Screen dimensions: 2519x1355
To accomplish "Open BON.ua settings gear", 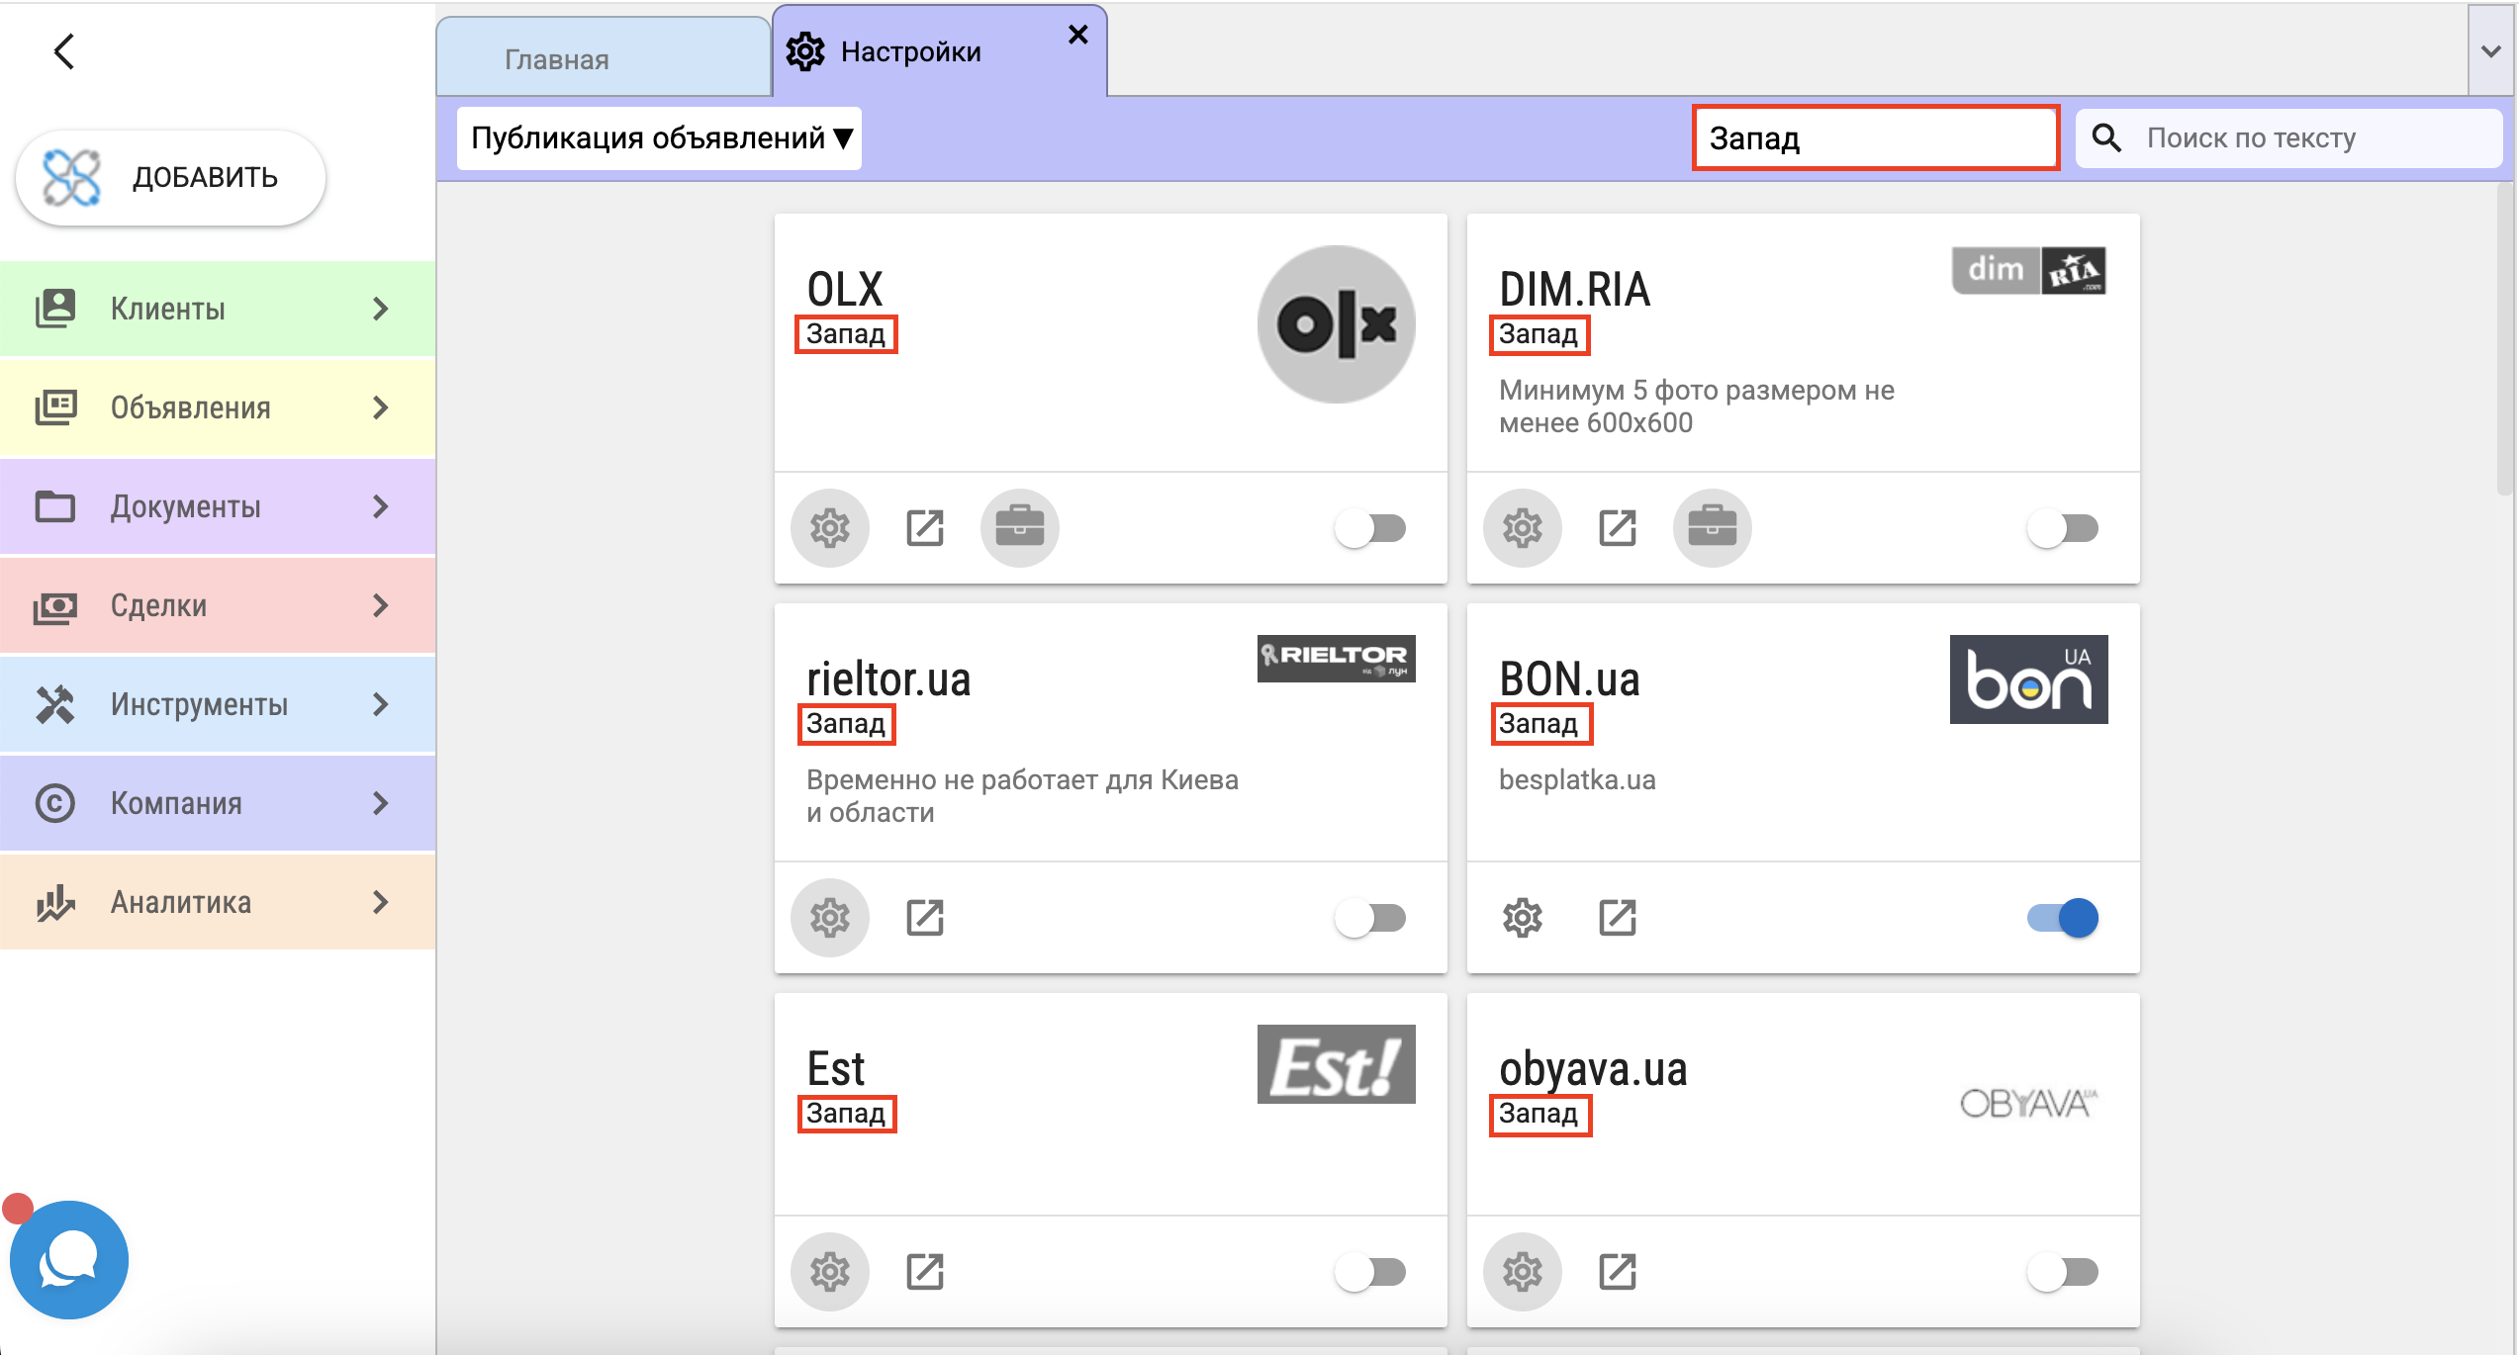I will tap(1522, 918).
